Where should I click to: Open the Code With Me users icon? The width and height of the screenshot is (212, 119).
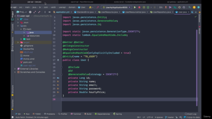(x=90, y=7)
